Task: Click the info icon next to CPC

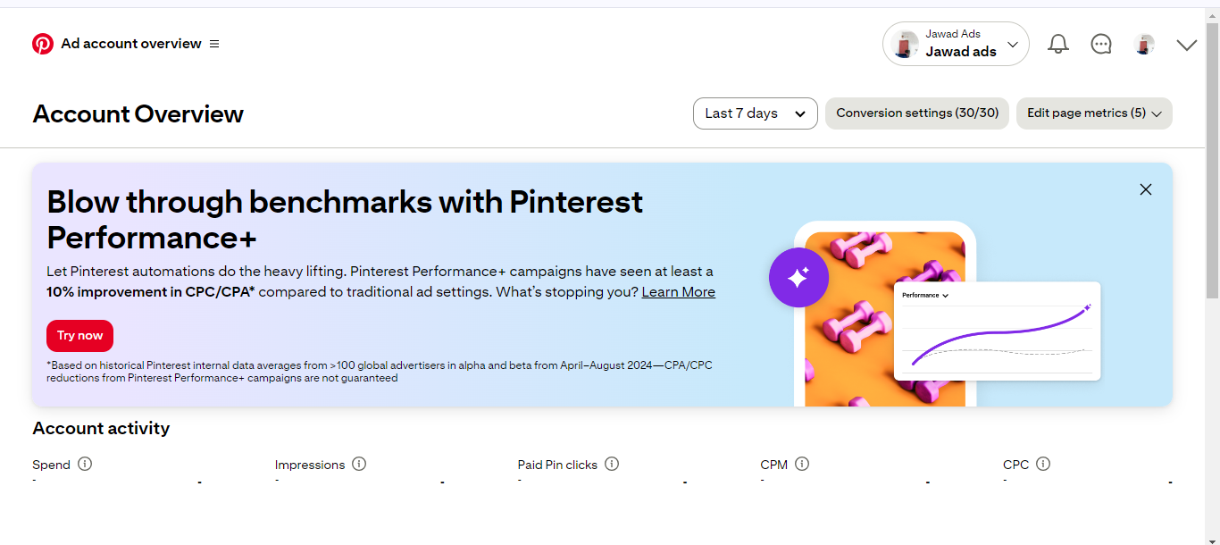Action: (x=1043, y=464)
